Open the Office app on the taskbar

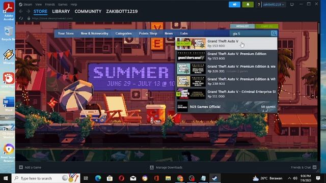156,178
